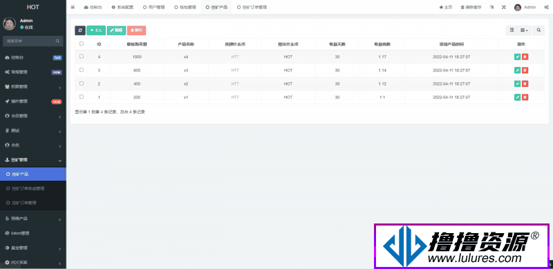Expand 预售产品 sidebar menu
The image size is (553, 269).
[x=33, y=219]
